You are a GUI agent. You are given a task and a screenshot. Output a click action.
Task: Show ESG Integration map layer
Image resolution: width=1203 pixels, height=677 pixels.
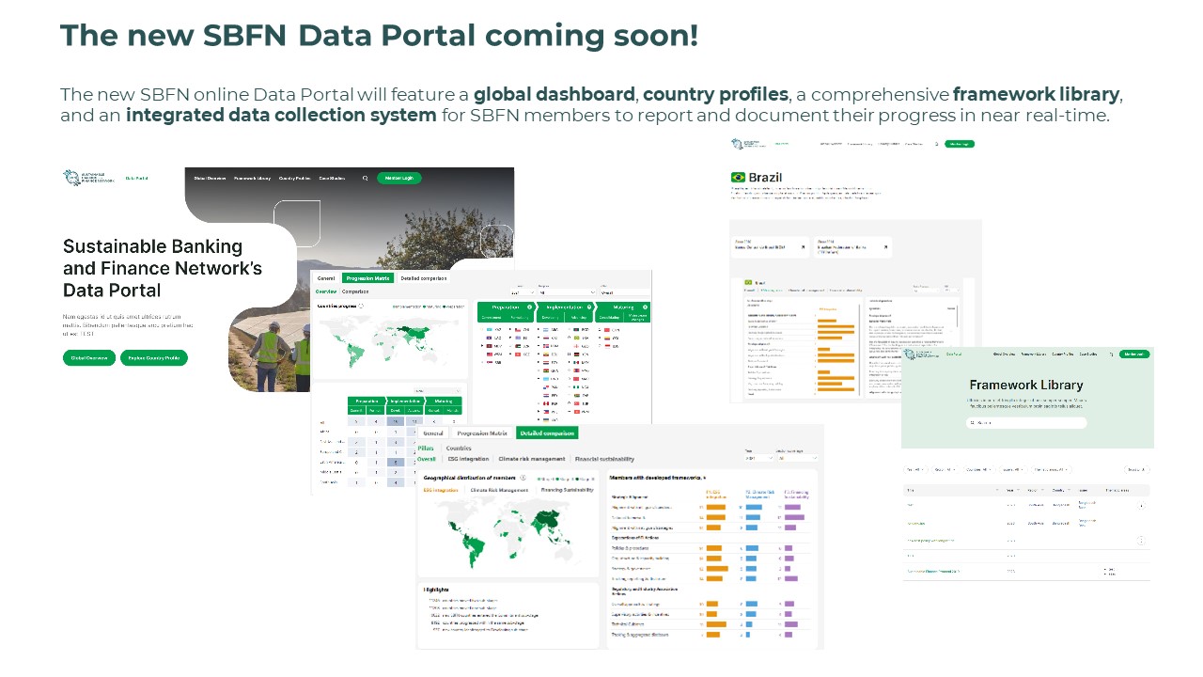point(441,490)
